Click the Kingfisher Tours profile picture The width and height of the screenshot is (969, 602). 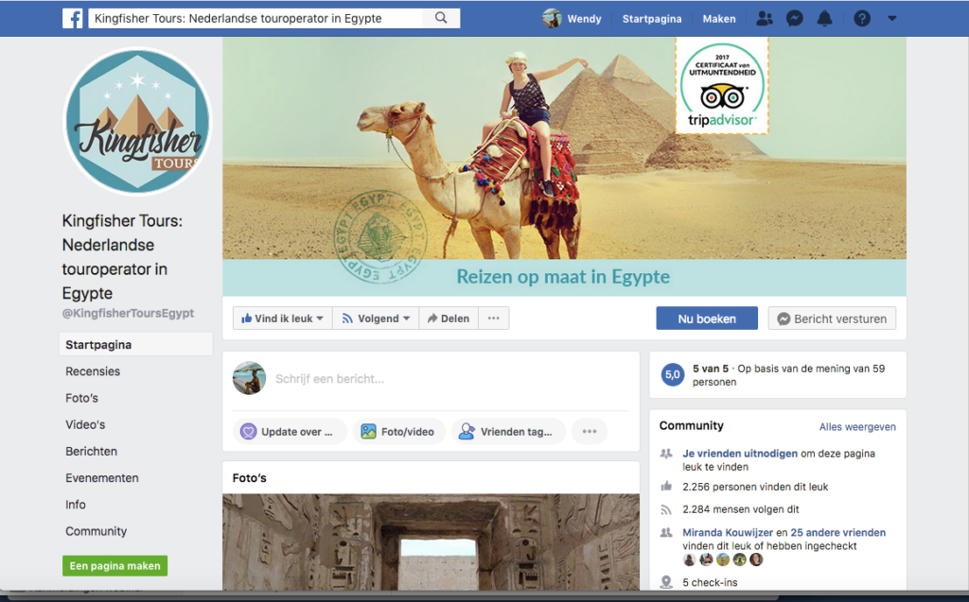point(137,121)
